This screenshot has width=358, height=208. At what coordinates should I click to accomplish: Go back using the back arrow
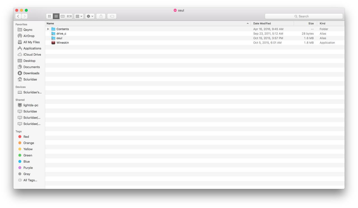point(18,16)
